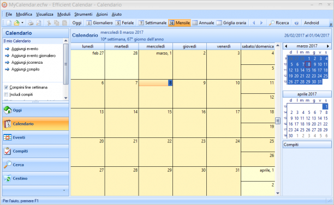This screenshot has height=205, width=334.
Task: Open the Strumenti menu
Action: 83,14
